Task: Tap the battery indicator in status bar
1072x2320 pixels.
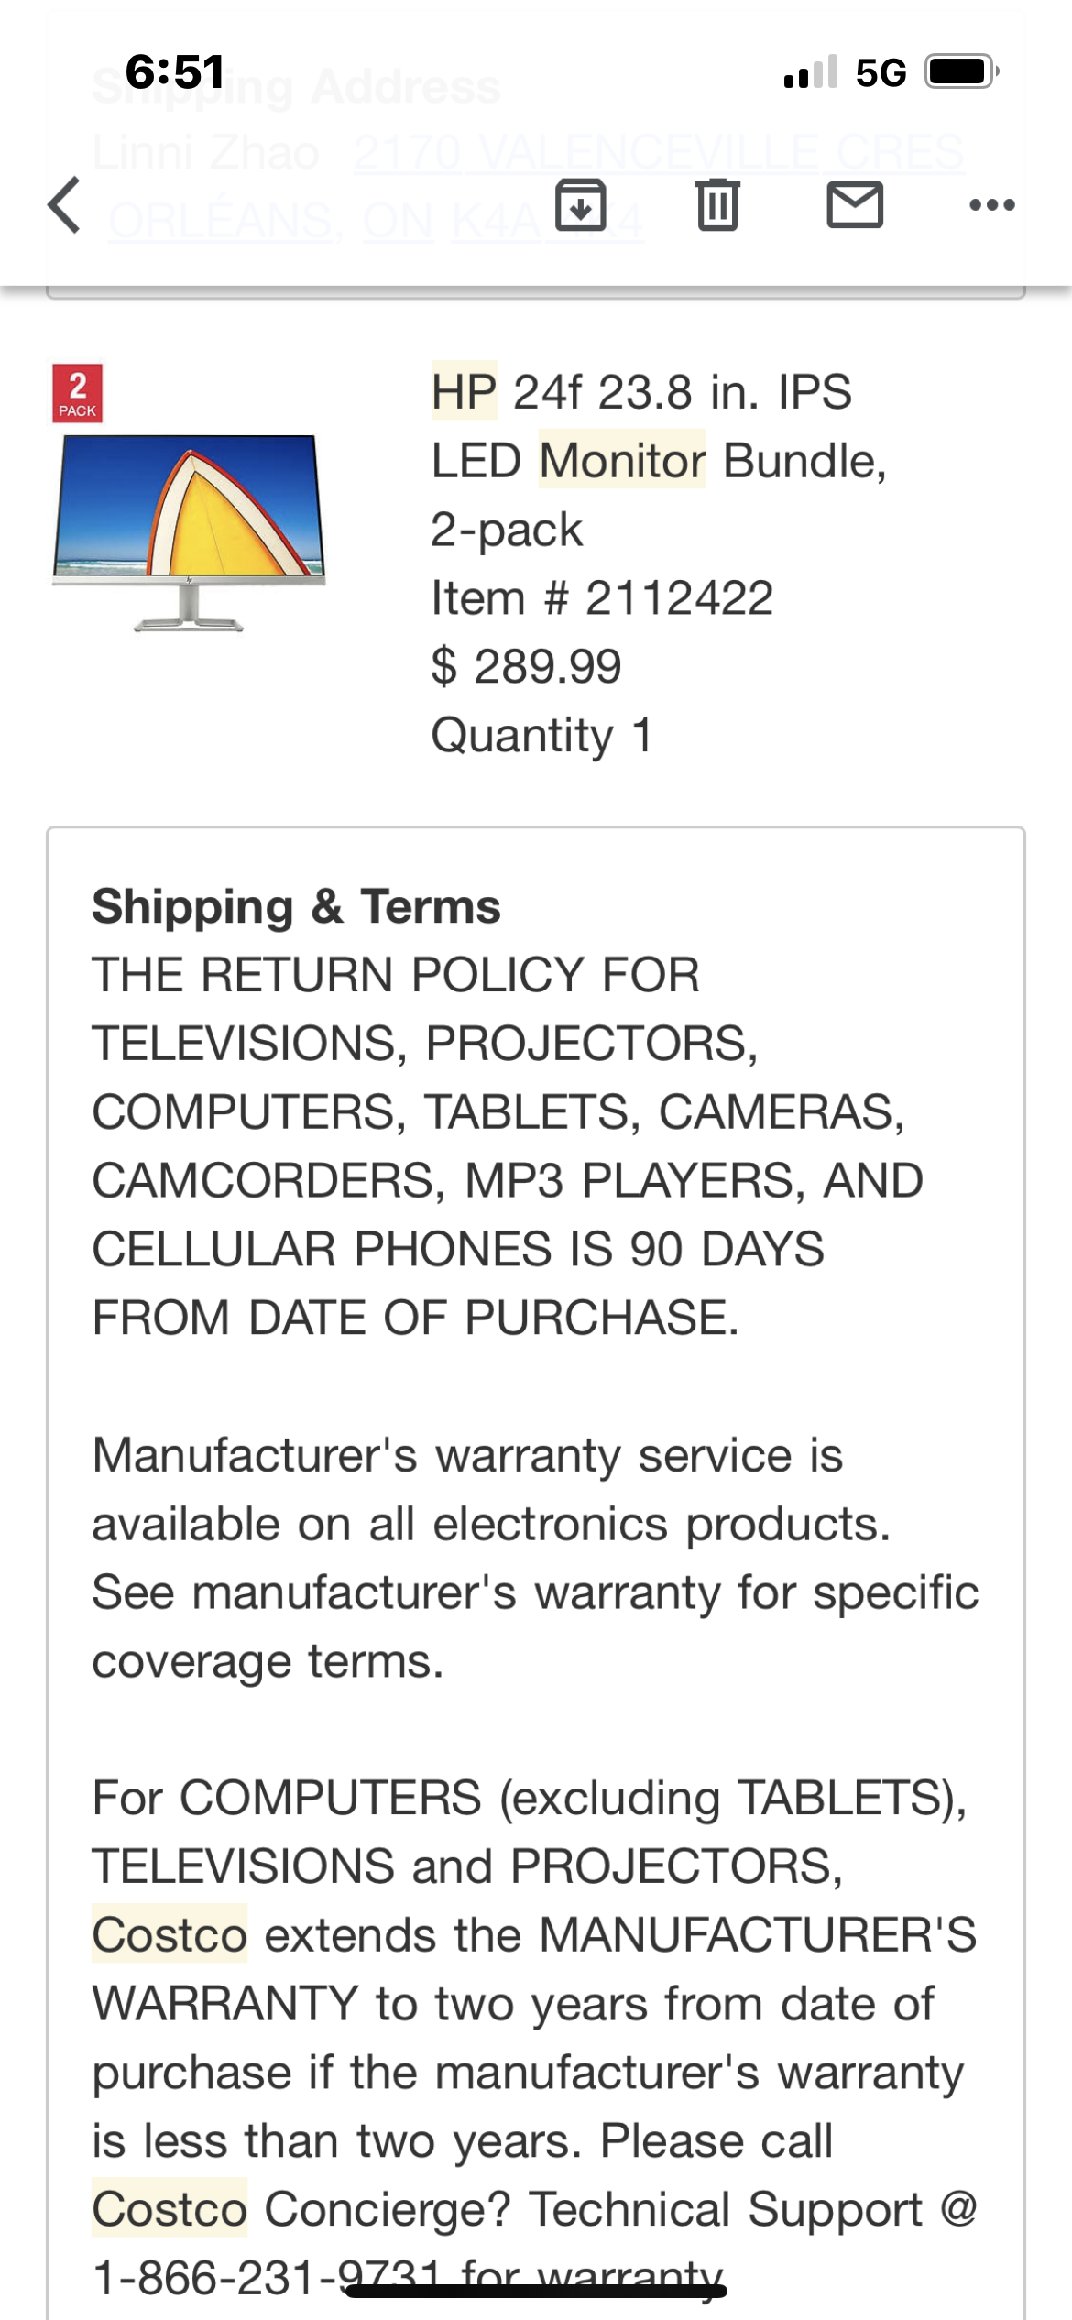Action: 961,71
